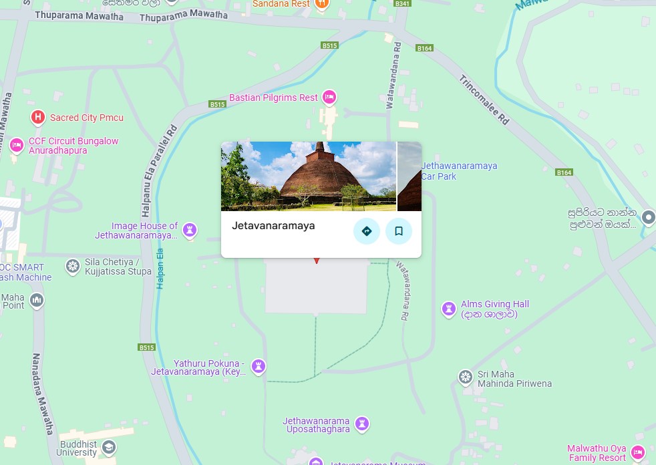Open Jethawanarama Uposathaghara landmark pin
Viewport: 656px width, 465px height.
tap(362, 424)
